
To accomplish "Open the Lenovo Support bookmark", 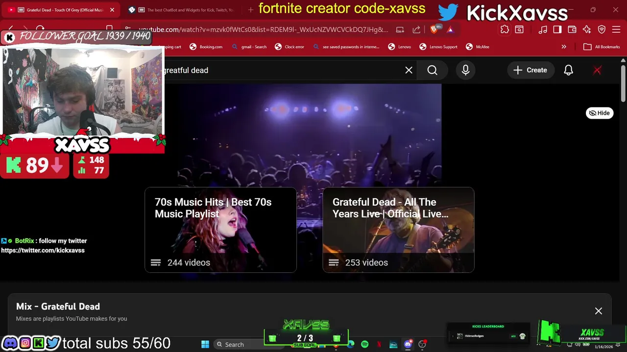I will [438, 47].
